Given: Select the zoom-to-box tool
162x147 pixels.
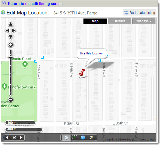Looking at the screenshot, I should click(75, 137).
